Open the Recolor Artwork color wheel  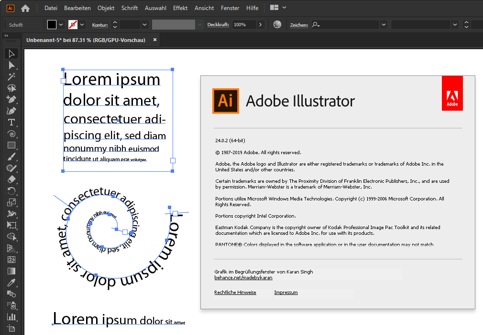point(277,25)
